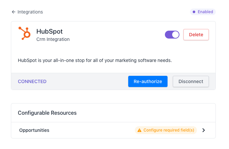Select the Opportunities resource row

113,130
